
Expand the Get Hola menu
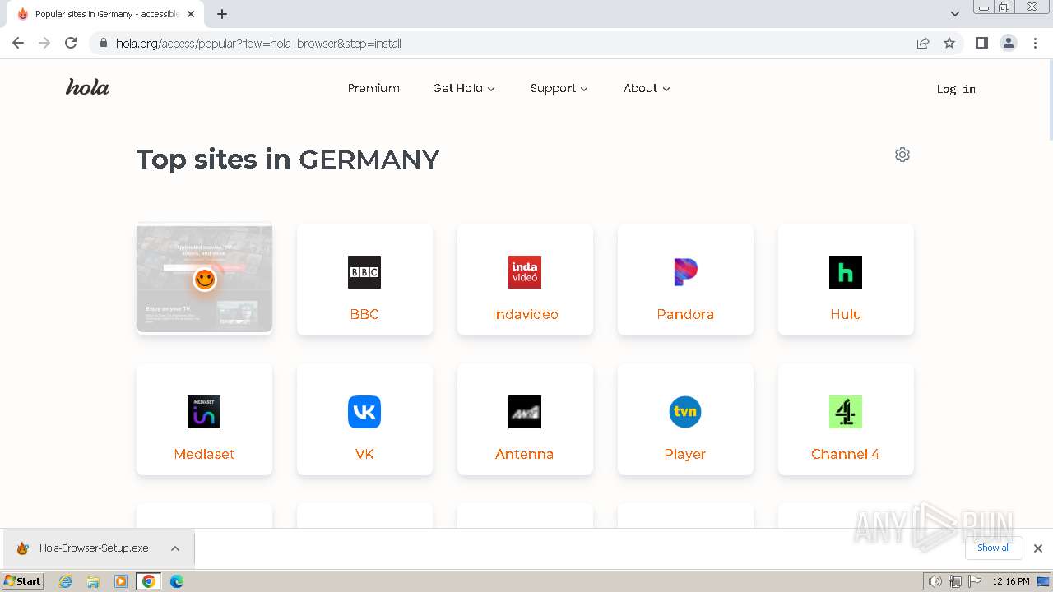(464, 88)
